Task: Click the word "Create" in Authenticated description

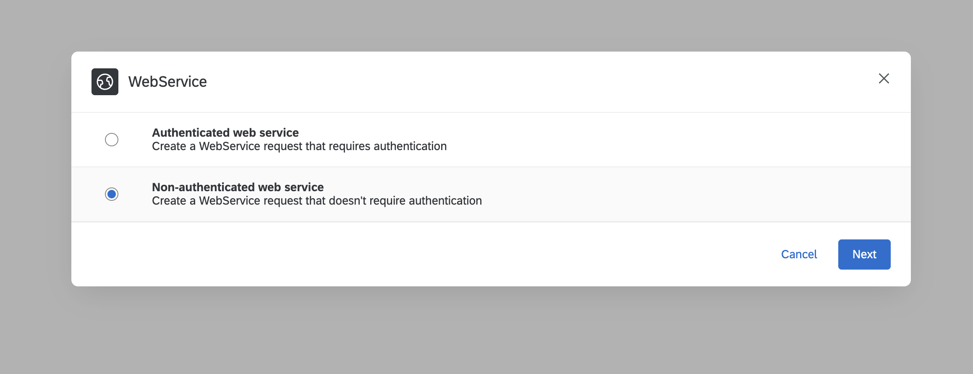Action: click(169, 146)
